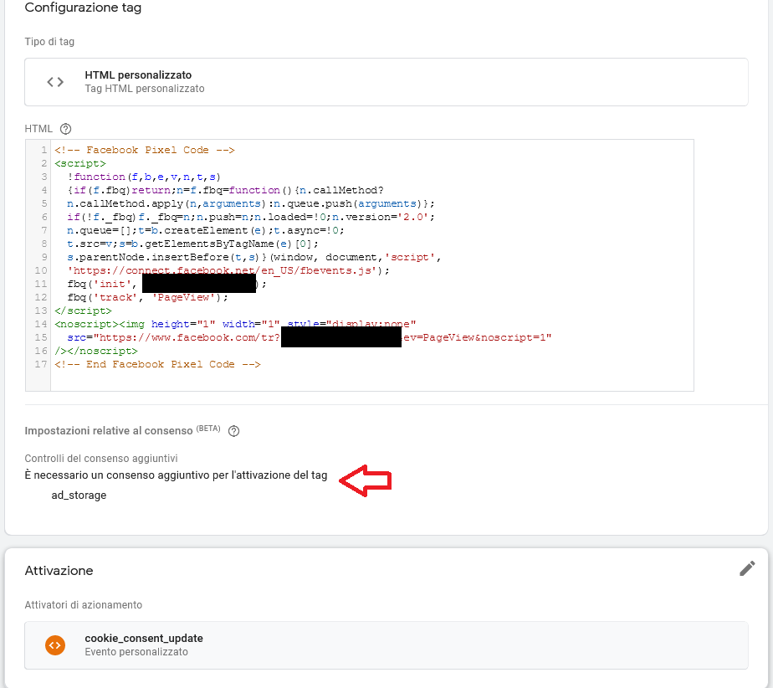Edit Attivazione section with pencil icon
The width and height of the screenshot is (773, 688).
(747, 568)
